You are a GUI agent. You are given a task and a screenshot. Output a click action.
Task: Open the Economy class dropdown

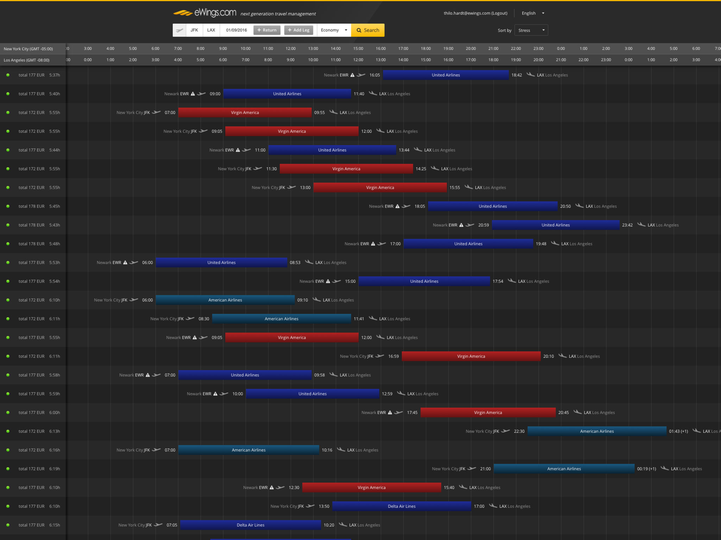[x=334, y=30]
